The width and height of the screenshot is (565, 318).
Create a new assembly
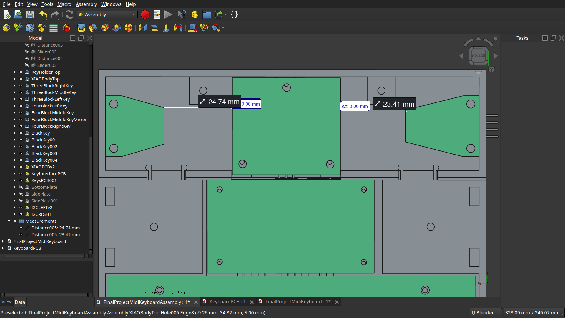tap(6, 28)
